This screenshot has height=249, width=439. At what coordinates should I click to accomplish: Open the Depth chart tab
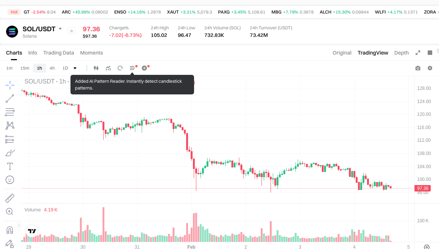click(x=401, y=53)
